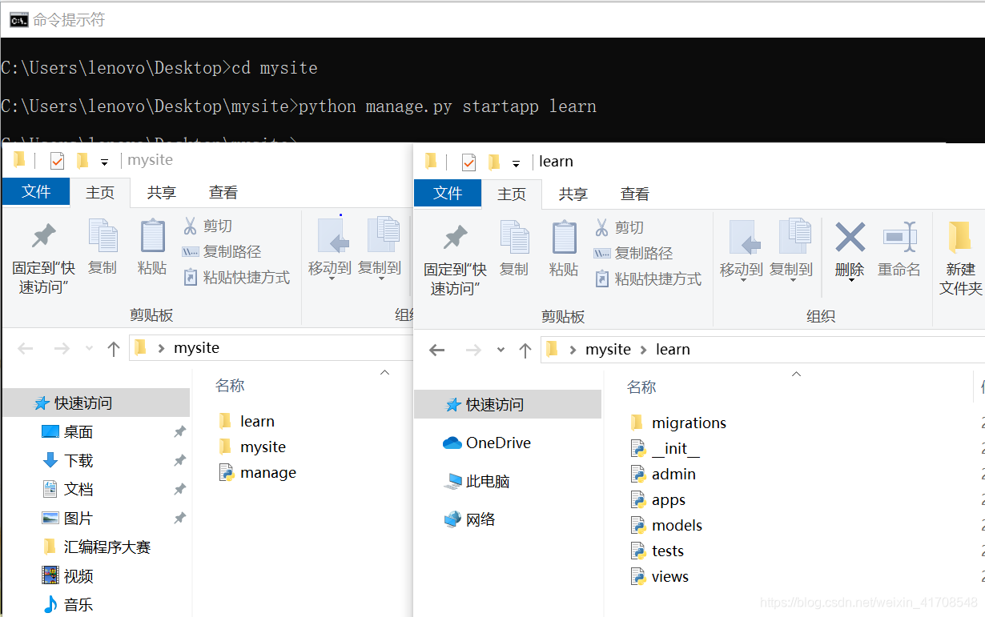Click Back arrow in mysite window
Viewport: 985px width, 617px height.
pos(26,348)
